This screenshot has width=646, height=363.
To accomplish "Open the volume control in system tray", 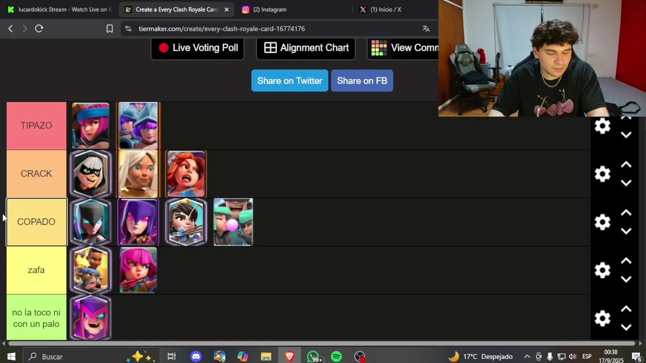I will tap(572, 356).
